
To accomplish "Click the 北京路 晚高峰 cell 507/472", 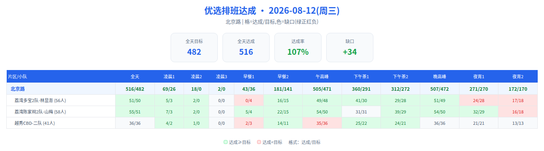I will point(439,89).
